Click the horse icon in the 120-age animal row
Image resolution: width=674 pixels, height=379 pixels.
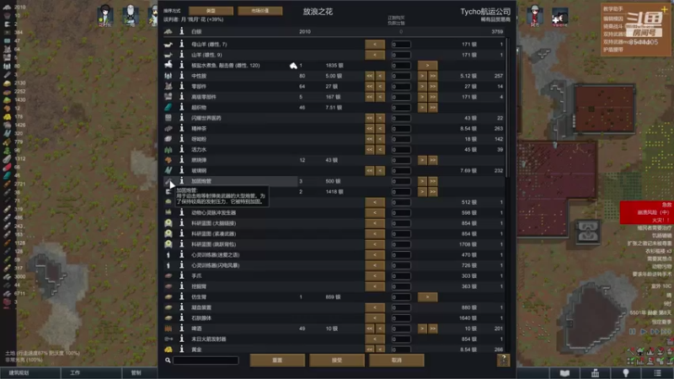coord(168,65)
